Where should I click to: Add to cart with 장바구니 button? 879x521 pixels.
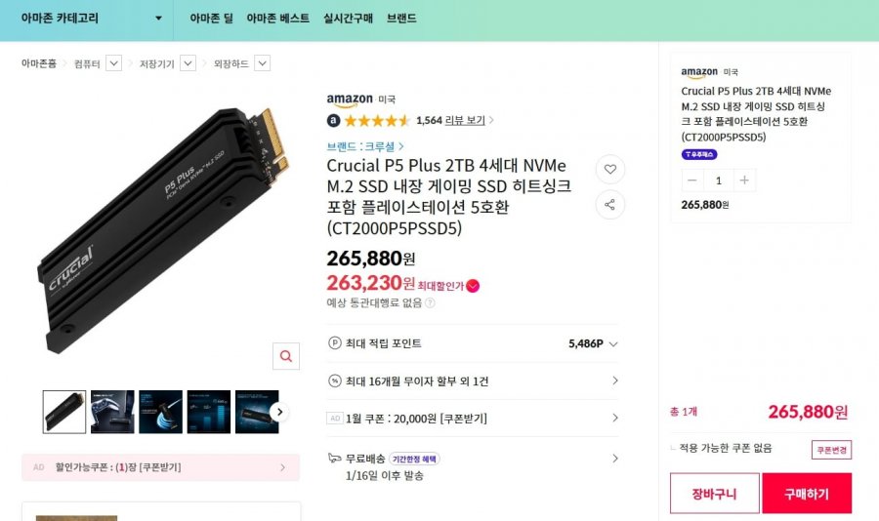[714, 493]
